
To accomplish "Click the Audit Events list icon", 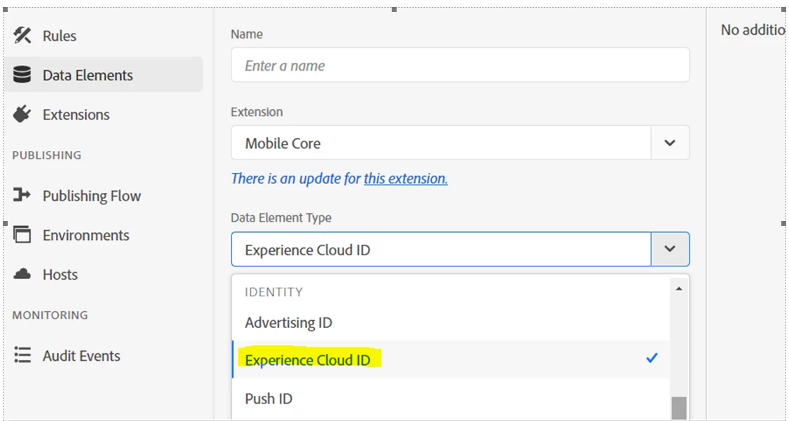I will 22,355.
